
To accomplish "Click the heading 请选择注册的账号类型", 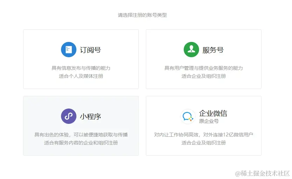I will [x=142, y=15].
